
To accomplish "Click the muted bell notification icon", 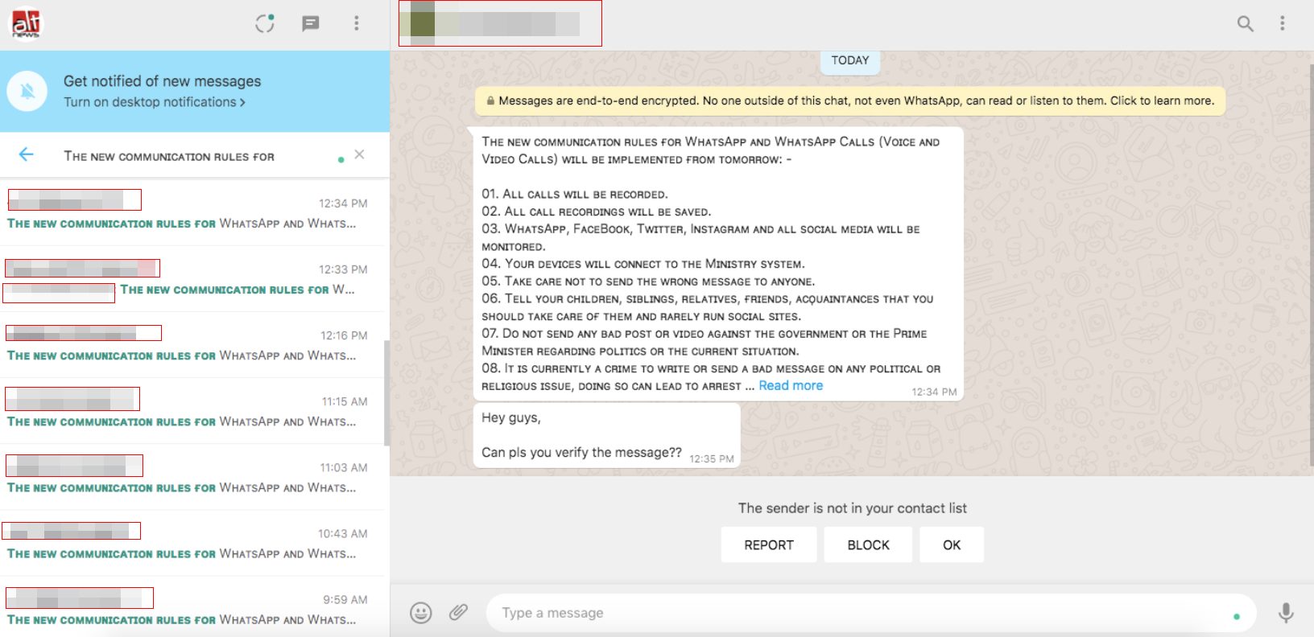I will (x=27, y=91).
